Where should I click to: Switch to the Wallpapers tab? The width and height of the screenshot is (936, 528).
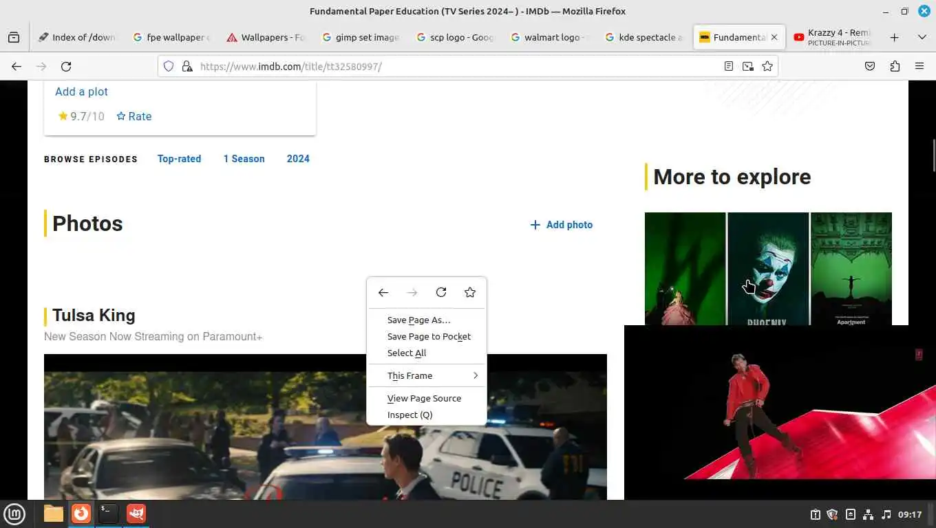[x=266, y=37]
